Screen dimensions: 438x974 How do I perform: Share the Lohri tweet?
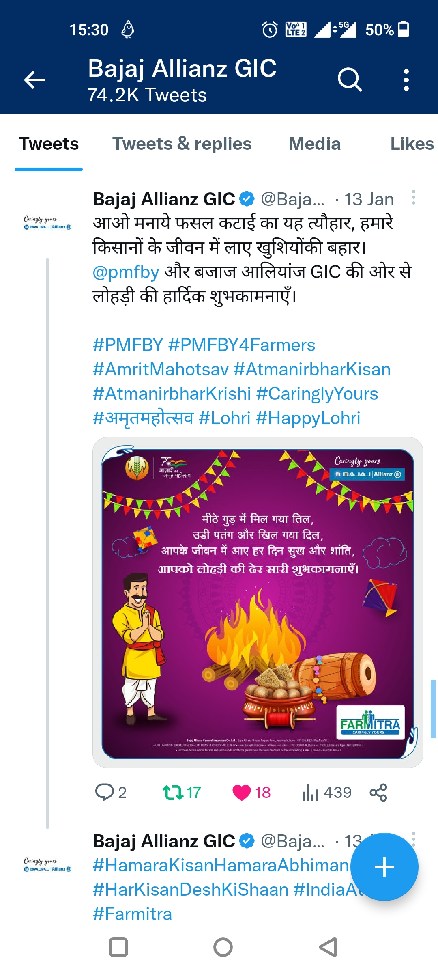[378, 792]
